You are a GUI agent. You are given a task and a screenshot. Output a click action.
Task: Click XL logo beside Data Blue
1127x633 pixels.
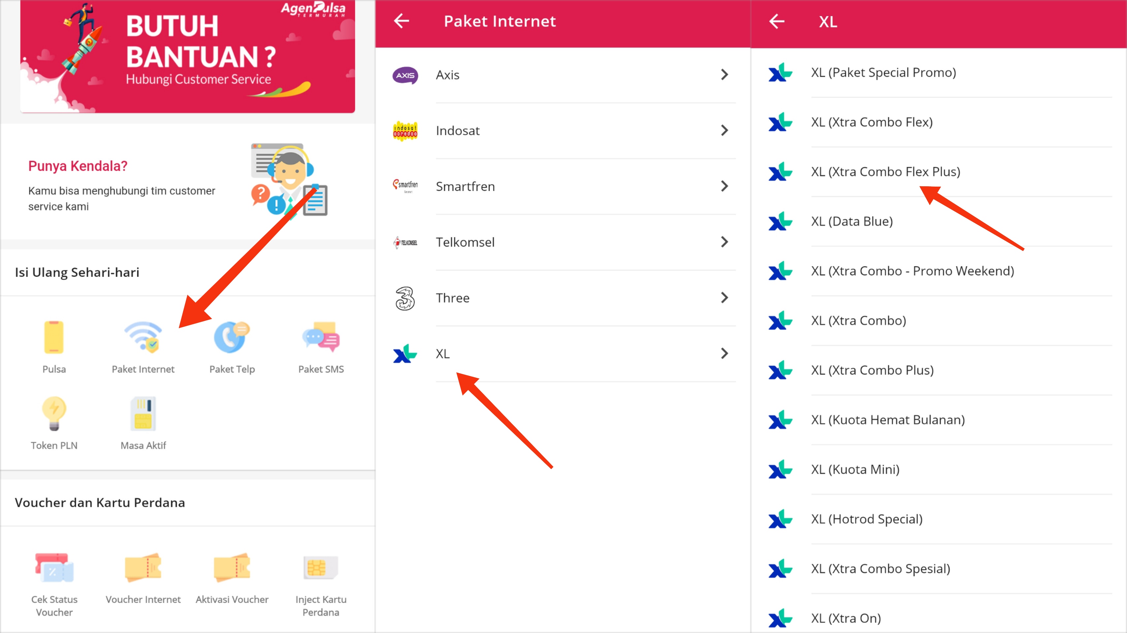point(780,222)
